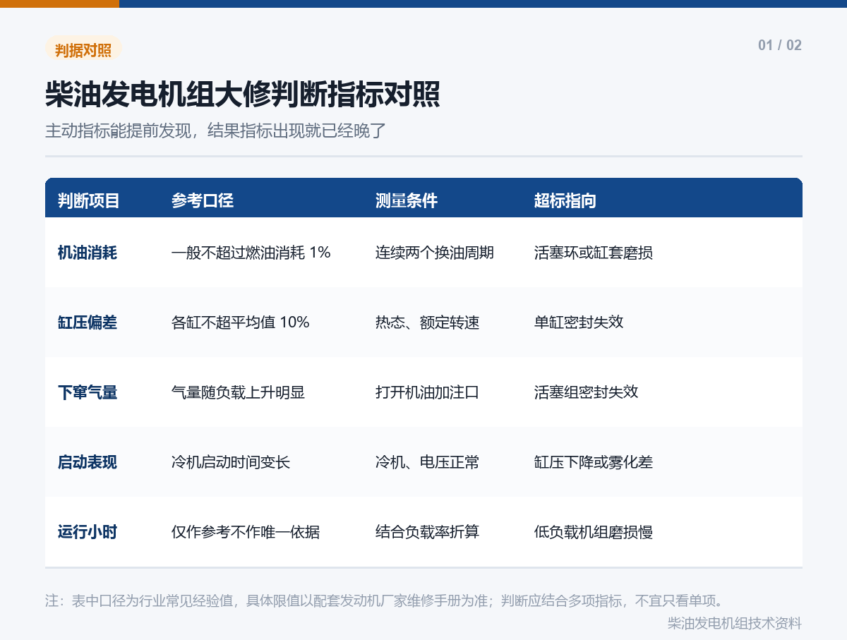Click cell 气量随负载上升明显
Screen dimensions: 847x640
point(239,392)
